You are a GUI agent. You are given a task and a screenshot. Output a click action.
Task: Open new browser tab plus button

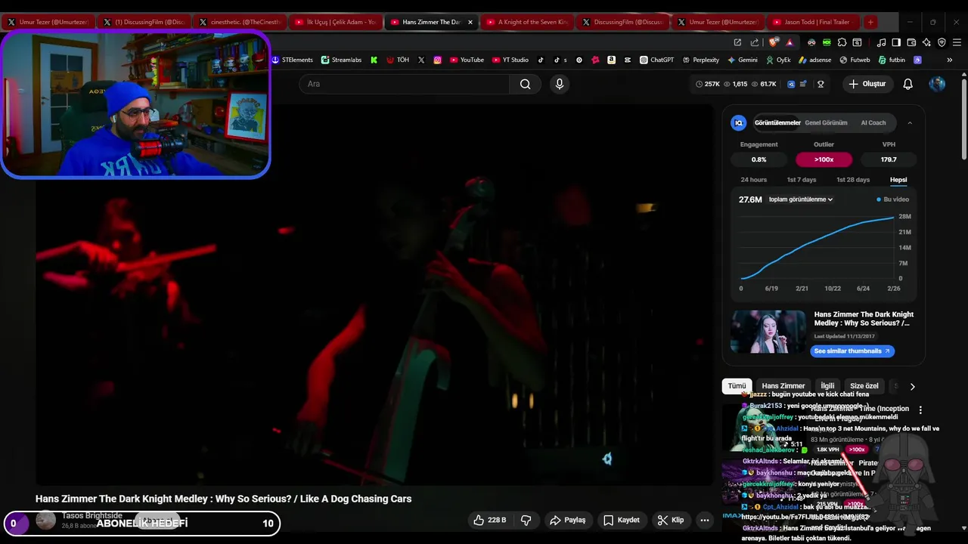tap(870, 22)
